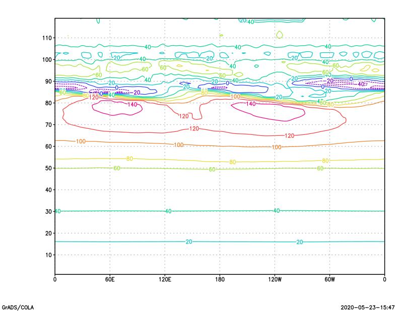Viewport: 403px width, 311px height.
Task: Click the 50 y-axis tick label
Action: (x=49, y=168)
